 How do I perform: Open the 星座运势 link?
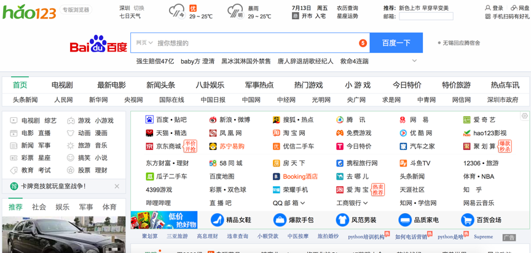[347, 16]
